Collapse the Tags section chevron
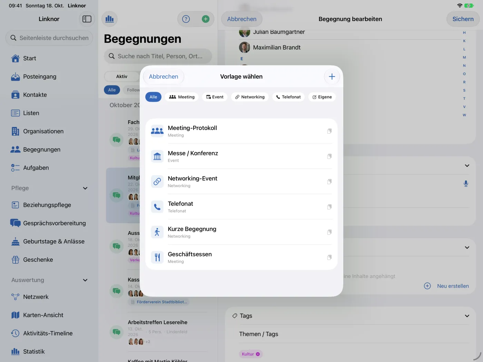The image size is (483, 362). click(467, 316)
